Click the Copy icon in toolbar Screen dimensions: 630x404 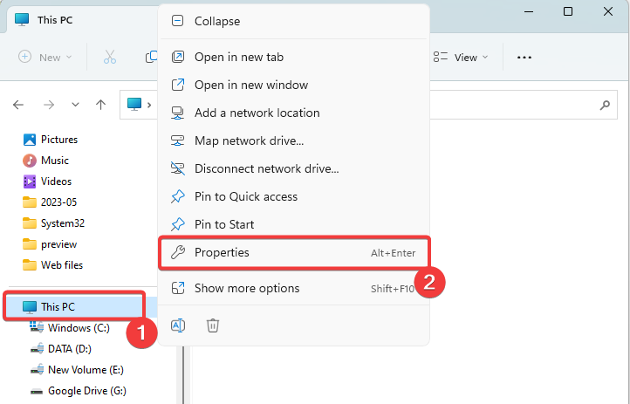(152, 57)
